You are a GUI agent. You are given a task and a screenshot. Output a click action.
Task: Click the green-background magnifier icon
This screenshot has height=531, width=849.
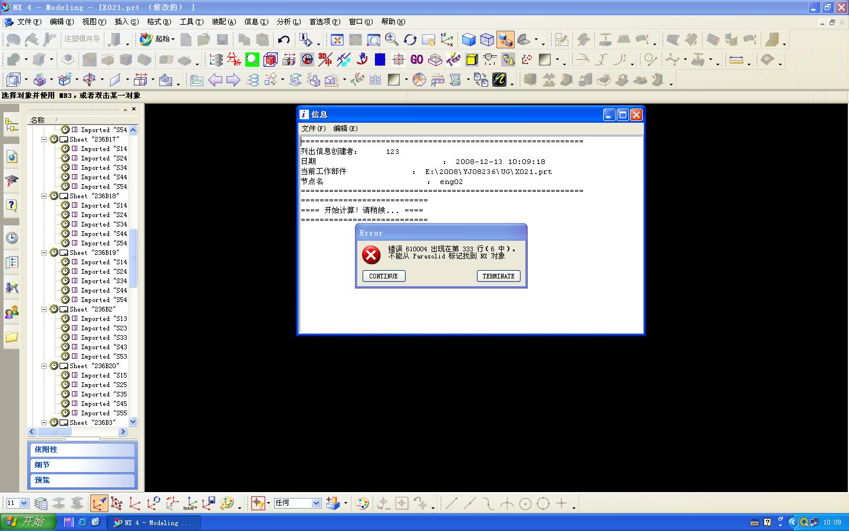coord(252,60)
